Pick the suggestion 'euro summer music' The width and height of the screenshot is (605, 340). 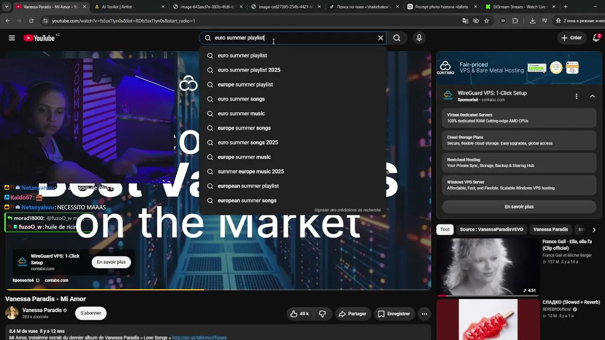pos(293,113)
